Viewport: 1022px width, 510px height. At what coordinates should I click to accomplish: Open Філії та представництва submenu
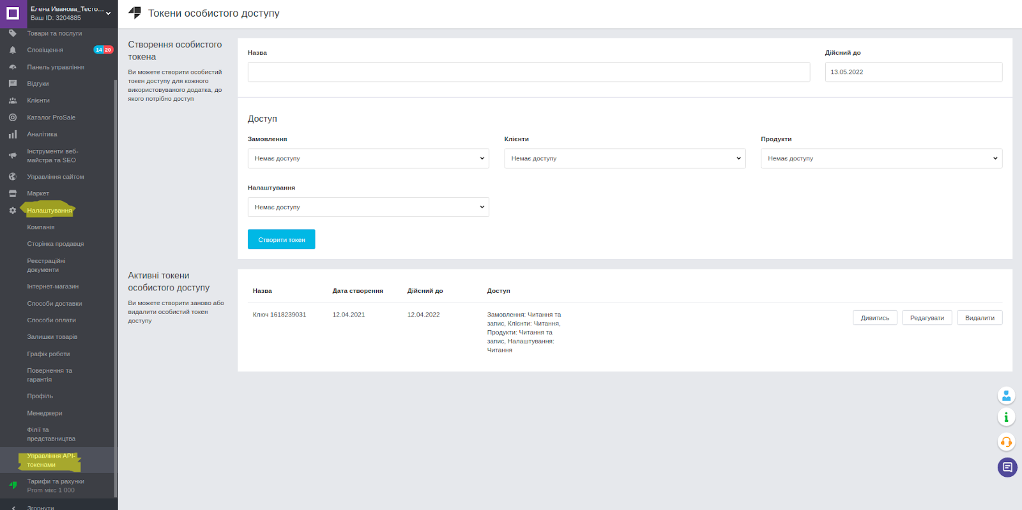click(51, 435)
